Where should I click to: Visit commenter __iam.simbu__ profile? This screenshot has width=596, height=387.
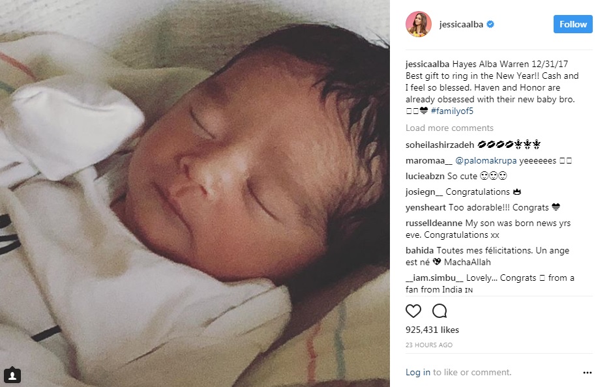[434, 278]
